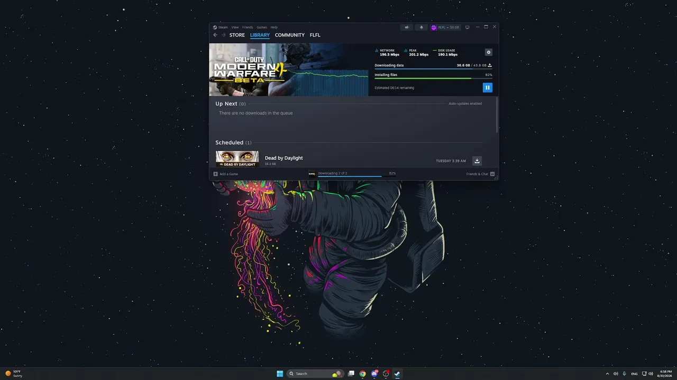Download Dead by Daylight now
This screenshot has height=380, width=677.
(477, 161)
